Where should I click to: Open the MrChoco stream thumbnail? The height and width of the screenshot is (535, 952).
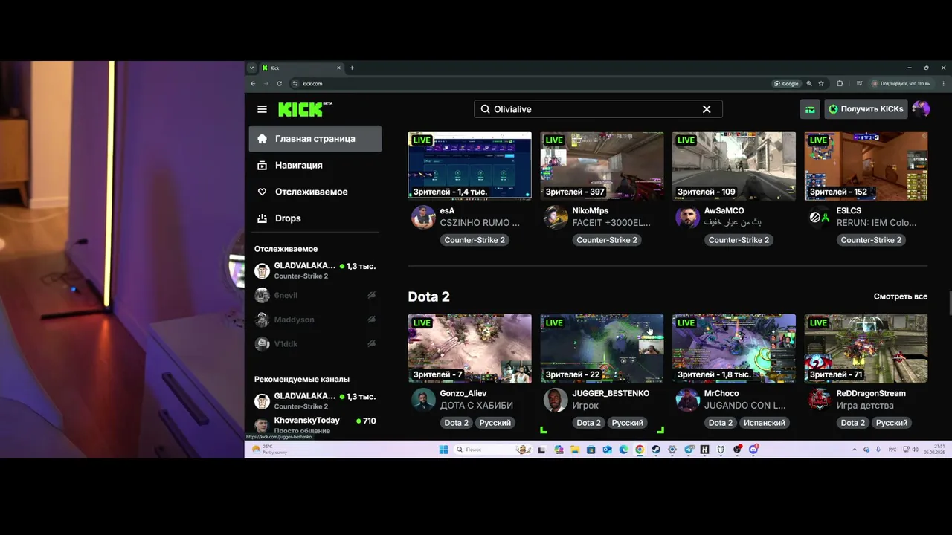(734, 348)
